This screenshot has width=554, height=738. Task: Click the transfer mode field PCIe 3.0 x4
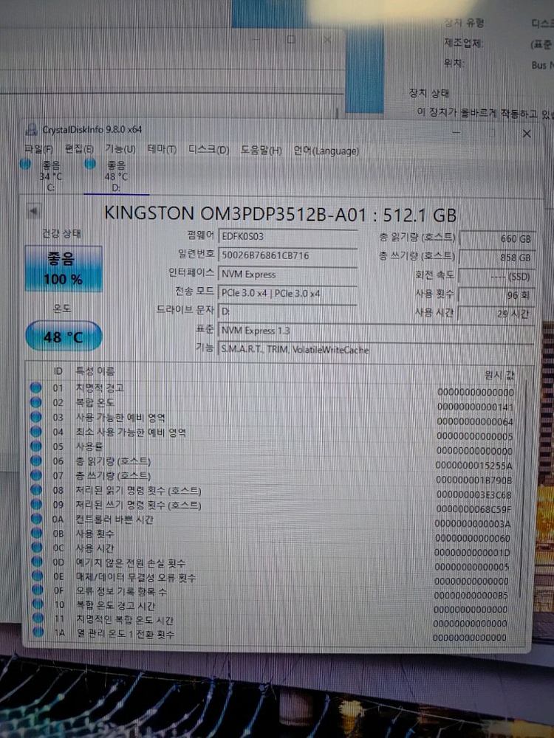point(288,293)
